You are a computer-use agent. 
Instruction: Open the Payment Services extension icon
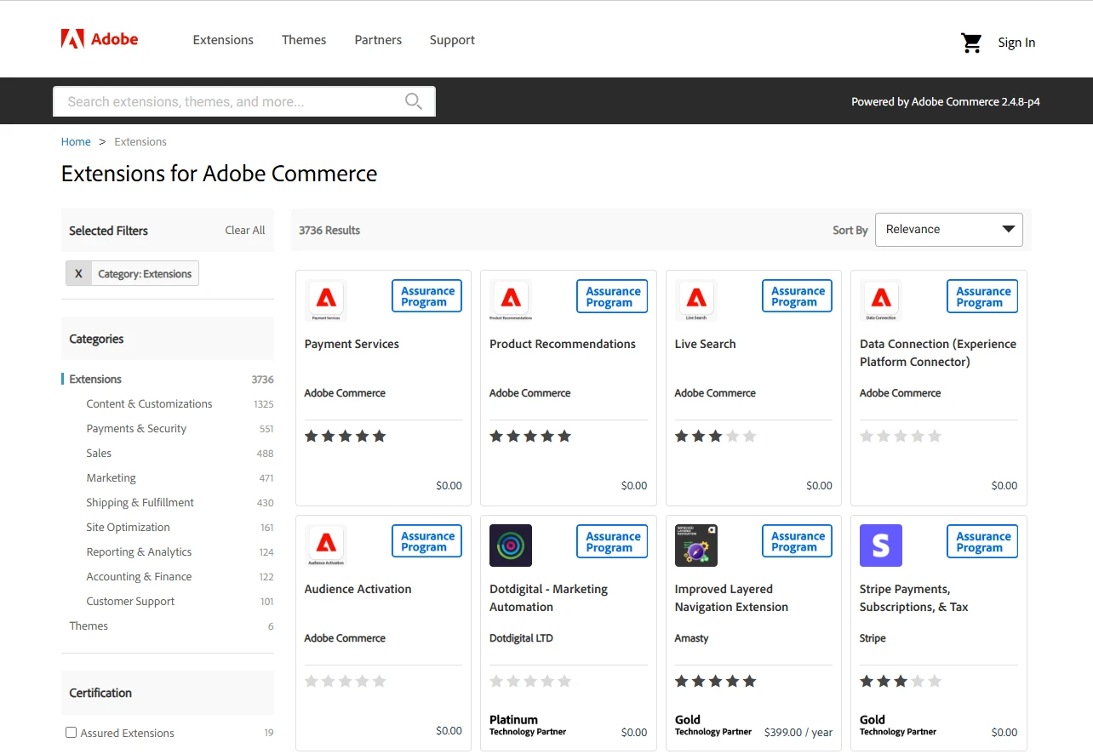click(324, 300)
